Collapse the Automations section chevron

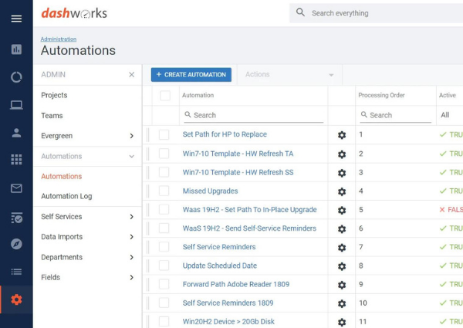[132, 156]
